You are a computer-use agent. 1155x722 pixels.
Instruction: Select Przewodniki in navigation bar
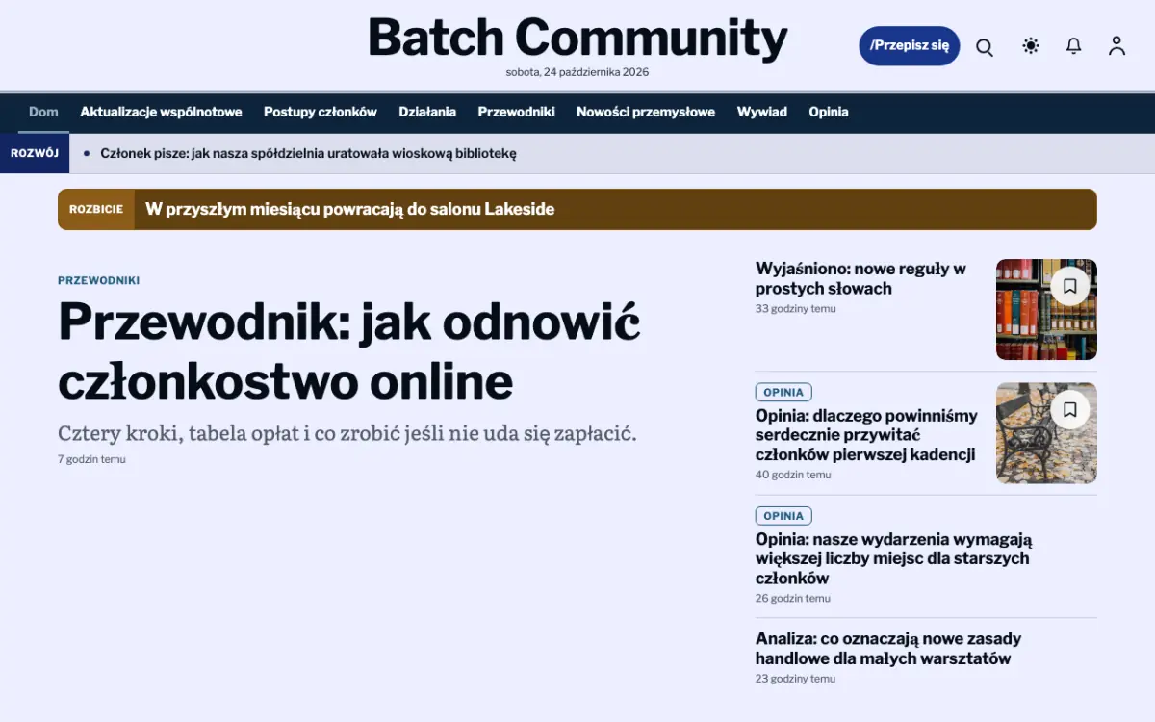coord(517,112)
